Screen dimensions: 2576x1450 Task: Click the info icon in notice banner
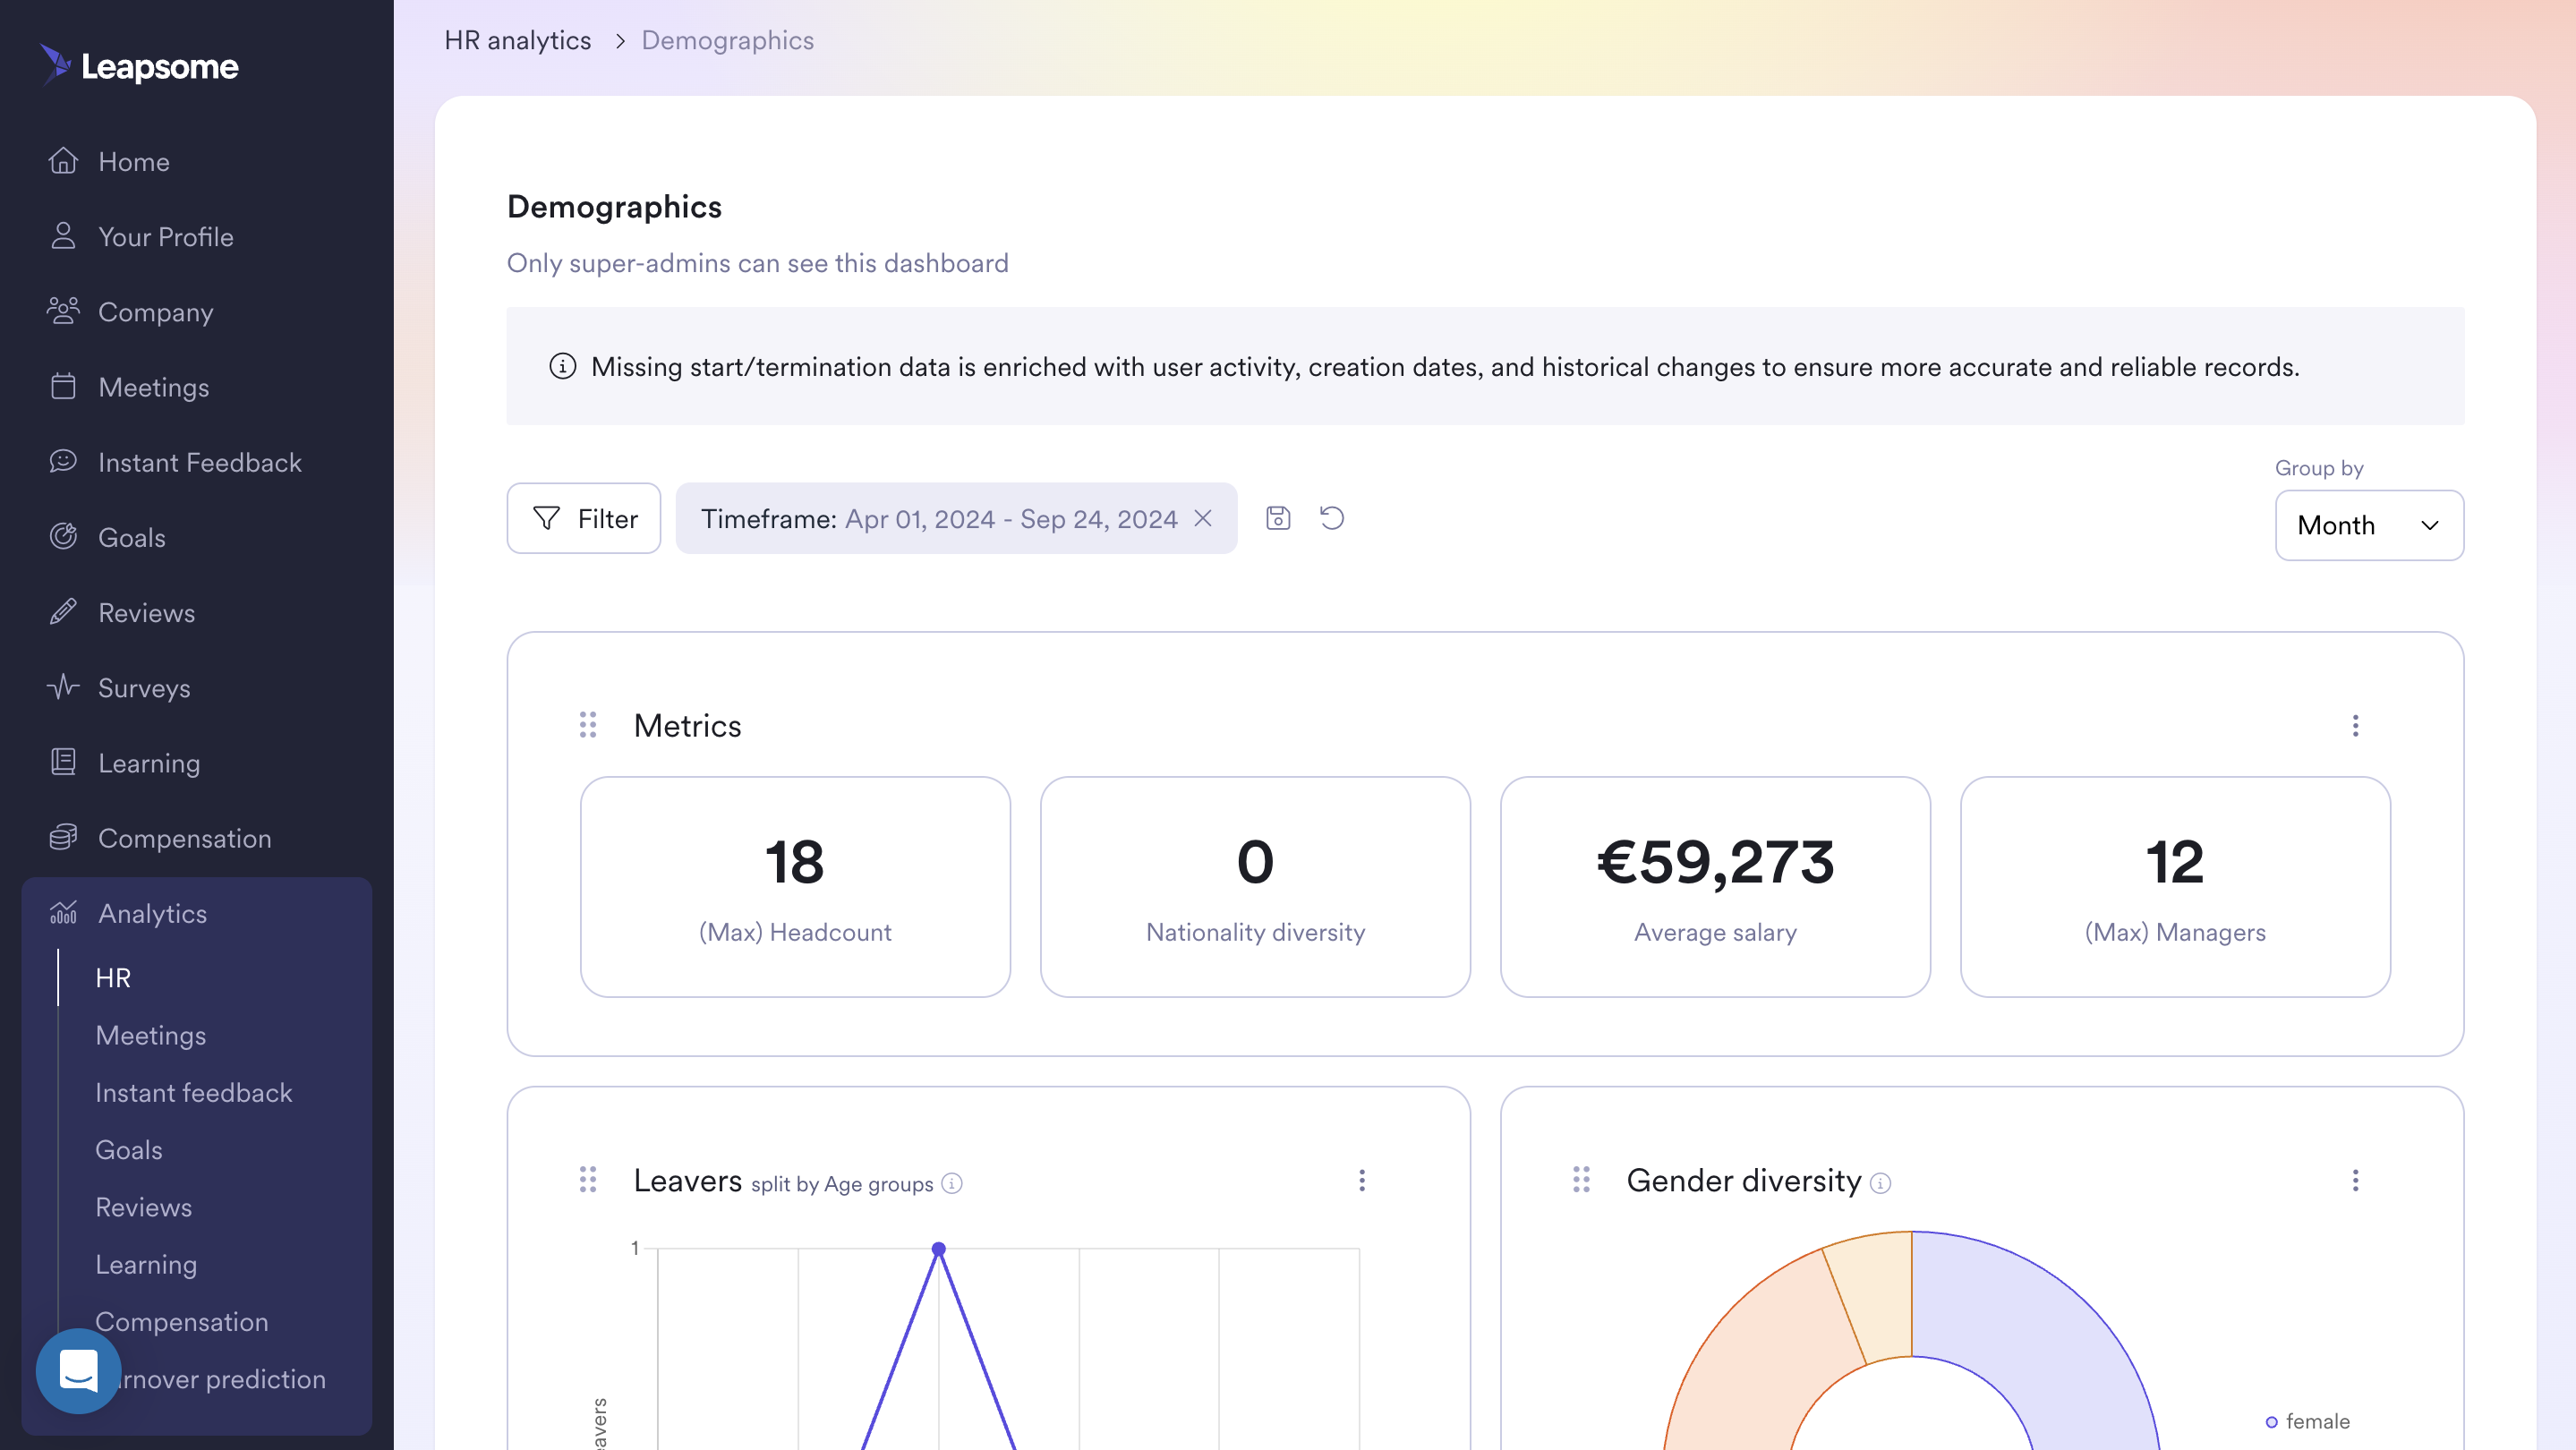coord(563,367)
